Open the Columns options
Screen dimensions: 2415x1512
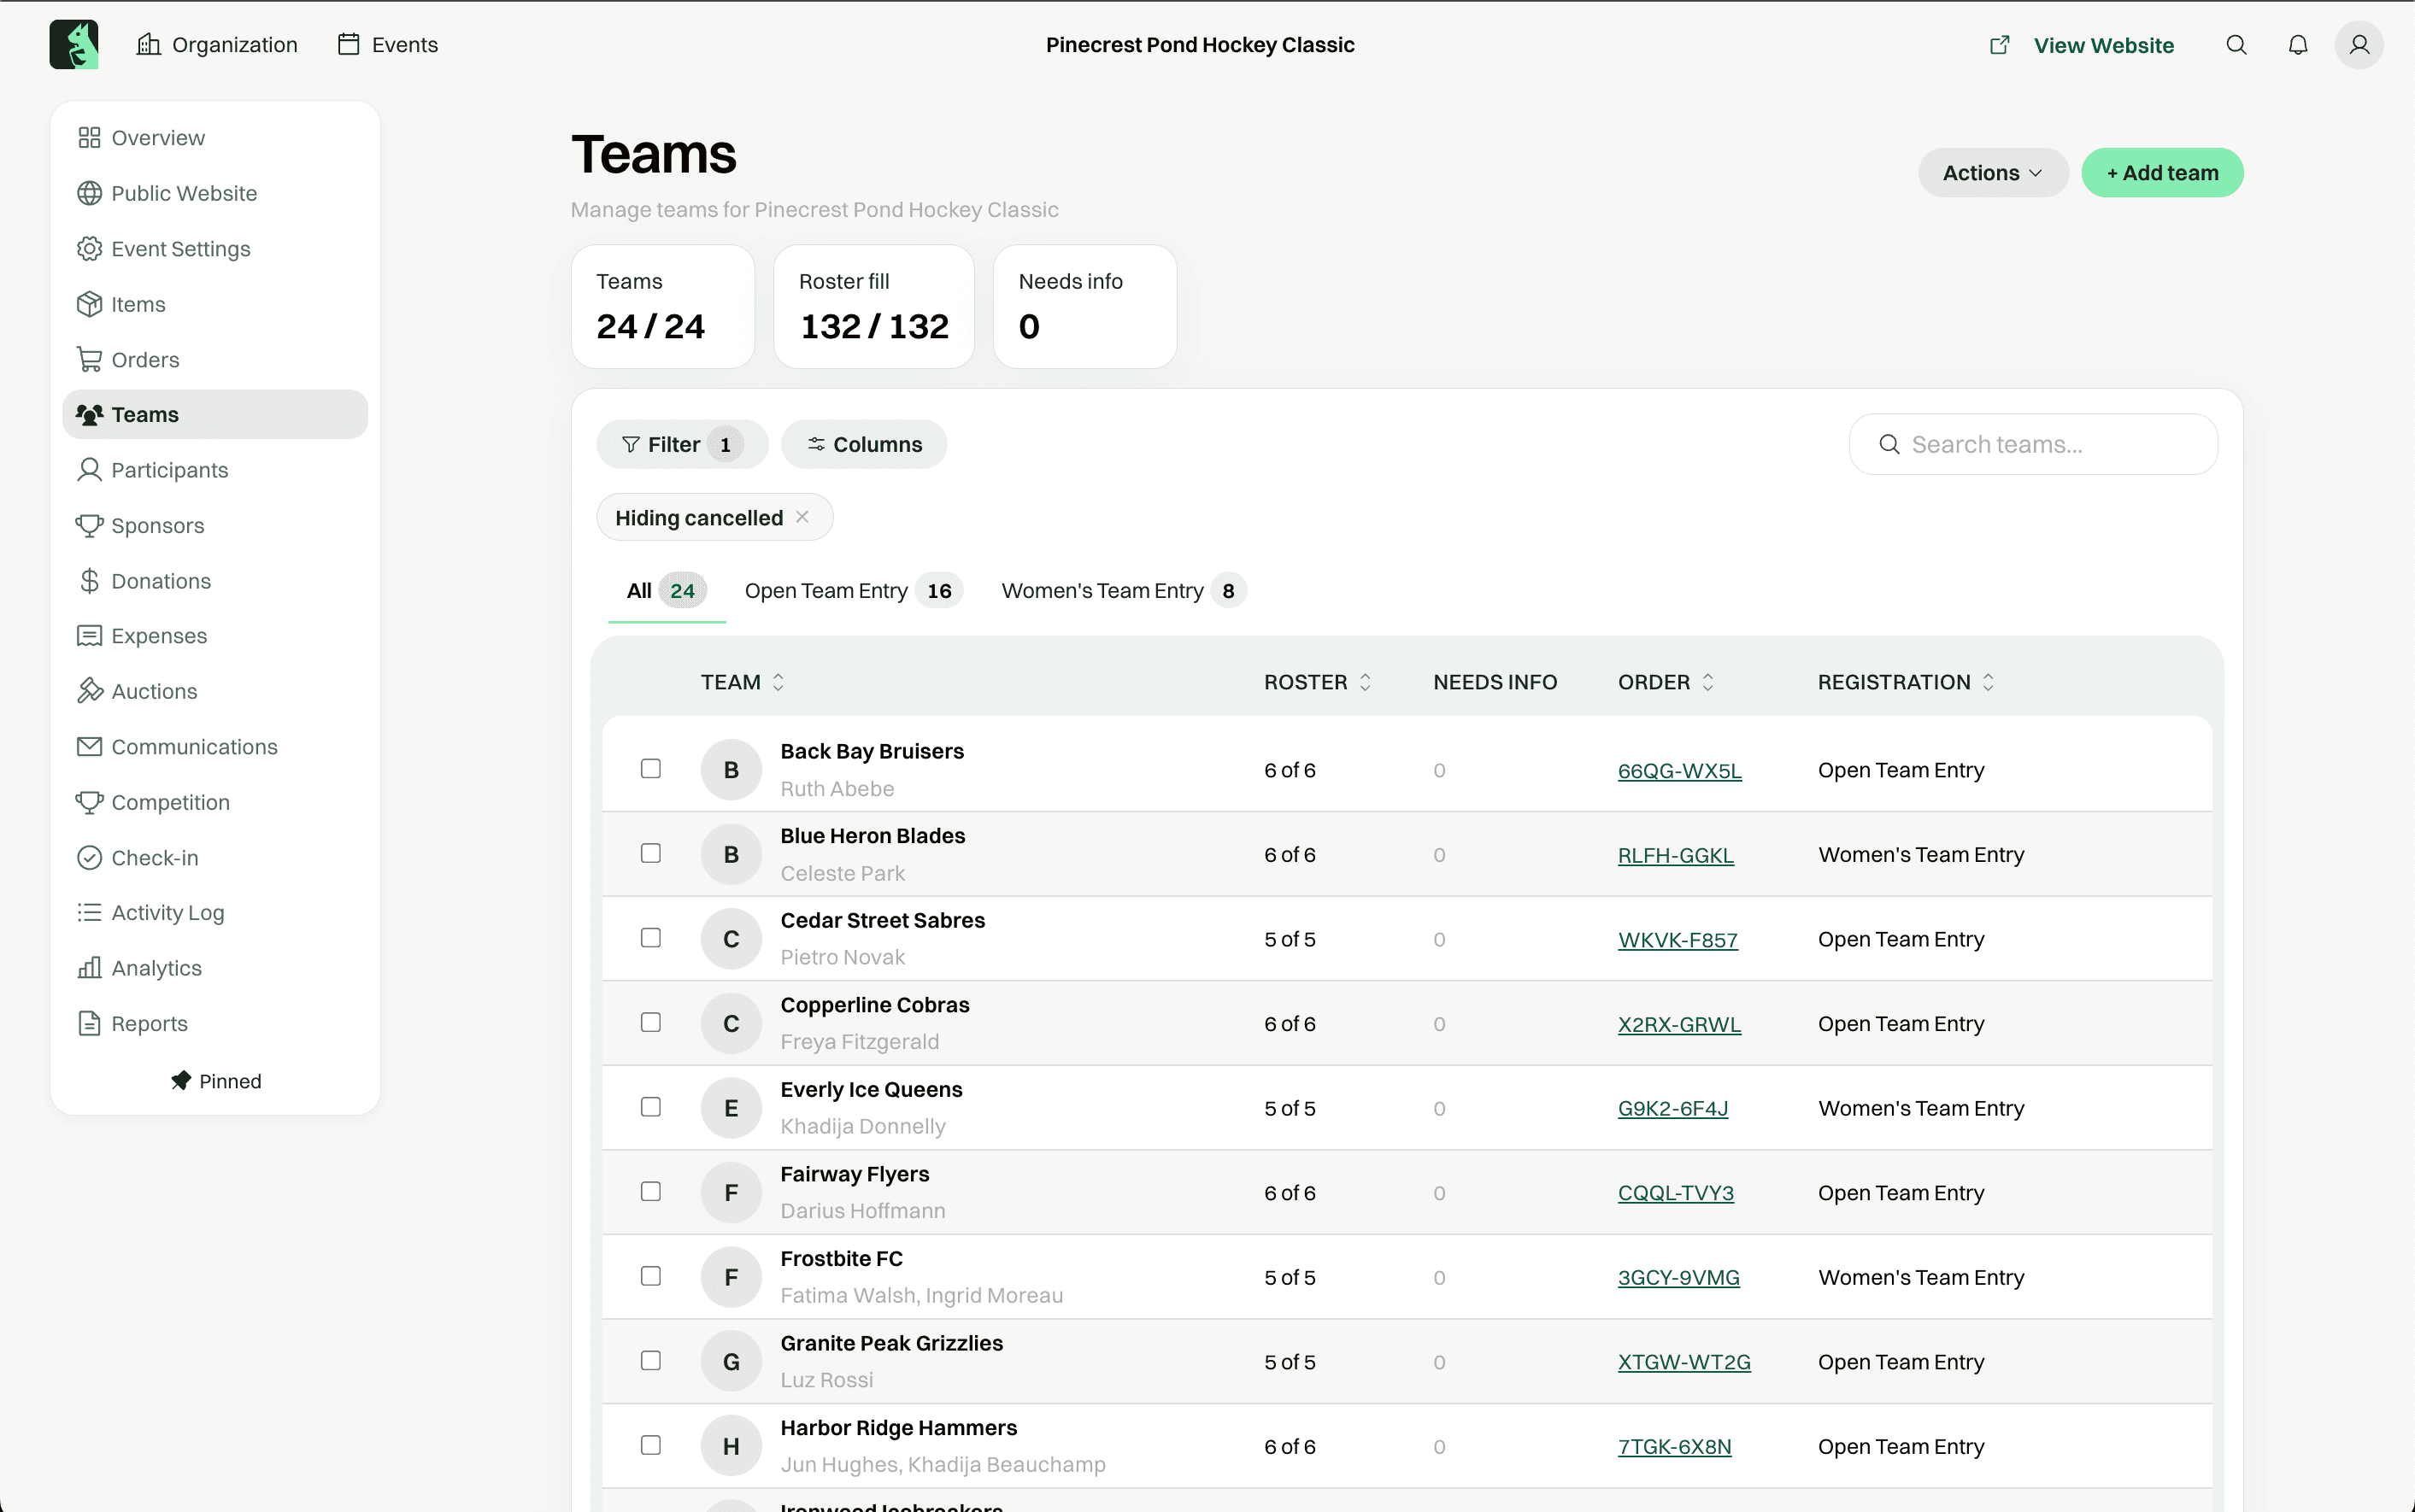point(864,444)
